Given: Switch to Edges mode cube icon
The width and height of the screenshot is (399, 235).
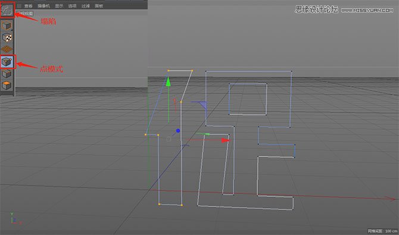Looking at the screenshot, I should (7, 74).
